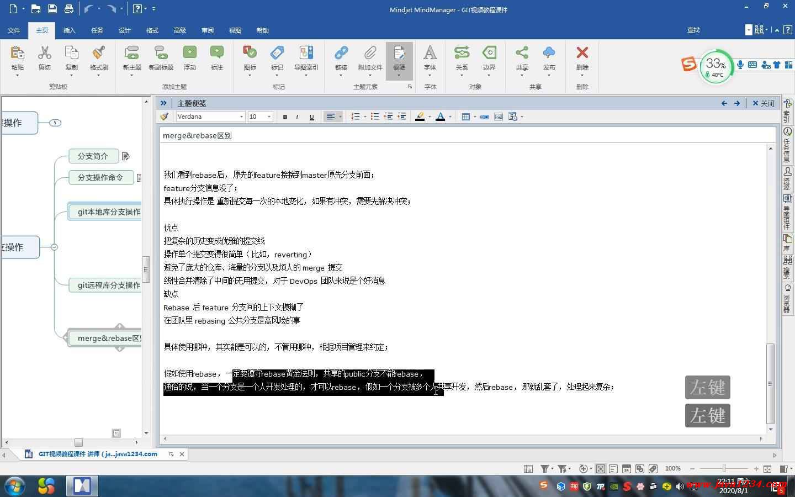Go to previous topic note arrow

724,103
